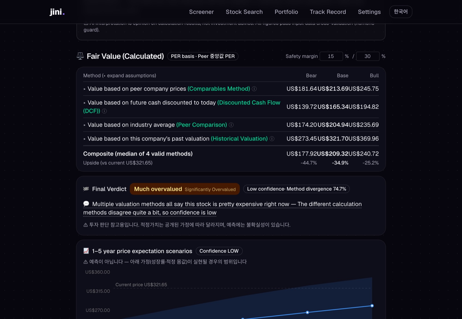Expand Discounted Cash Flow assumptions row
The image size is (462, 319).
(x=231, y=107)
